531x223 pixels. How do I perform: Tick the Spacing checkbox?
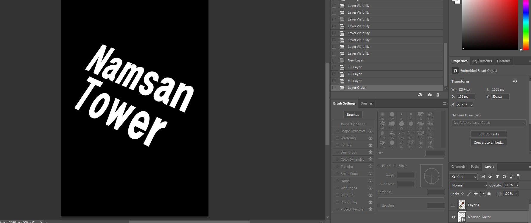click(379, 205)
